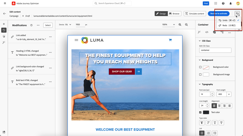
Task: Open the help menu icon
Action: point(223,3)
